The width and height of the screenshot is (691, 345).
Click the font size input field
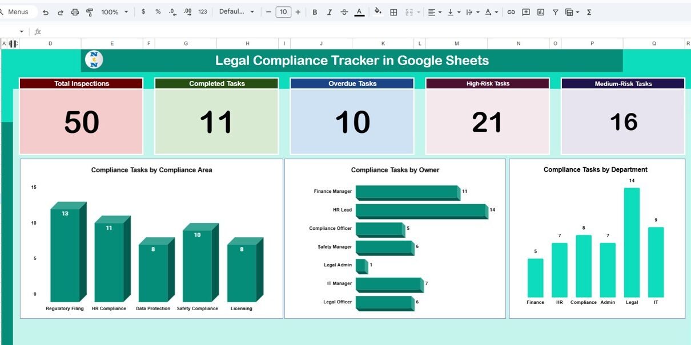click(x=283, y=12)
